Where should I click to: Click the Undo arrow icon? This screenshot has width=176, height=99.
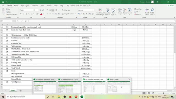pos(6,2)
